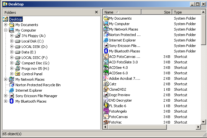Select Local Disk (C:) label in tree
The width and height of the screenshot is (207, 138).
[32, 41]
